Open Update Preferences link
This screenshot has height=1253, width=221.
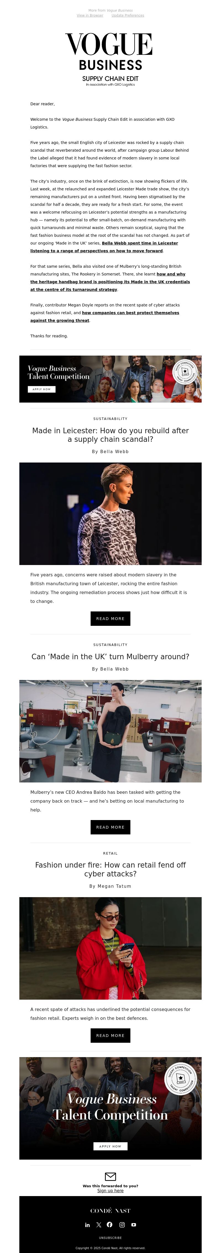(128, 15)
